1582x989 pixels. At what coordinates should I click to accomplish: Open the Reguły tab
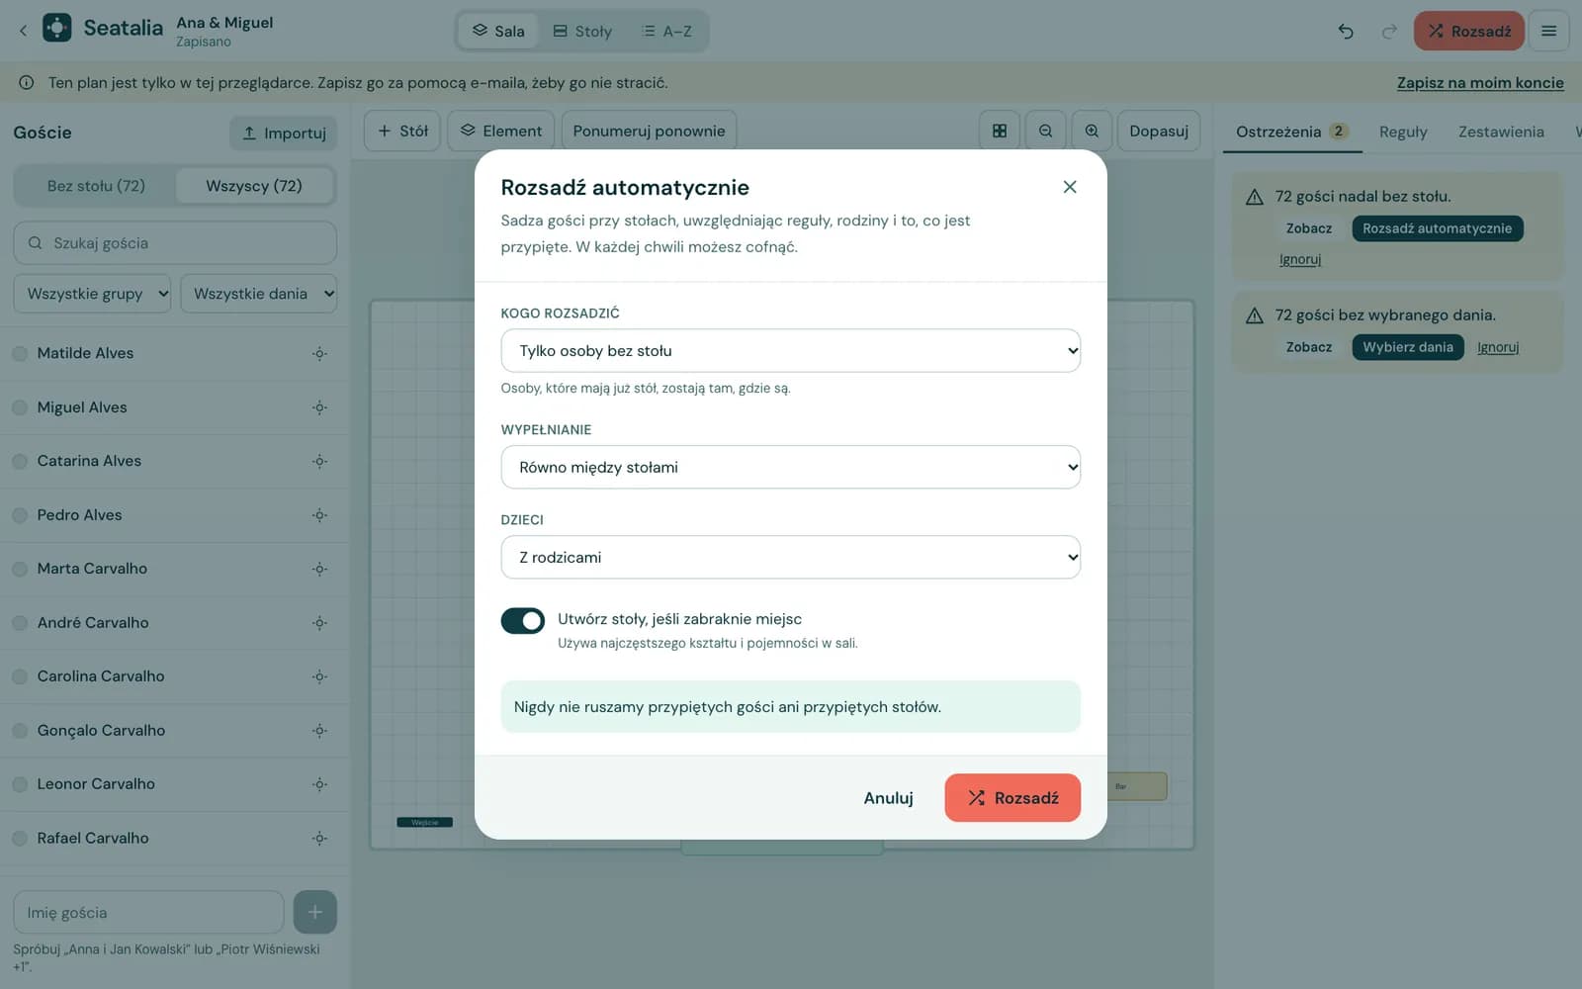1403,132
